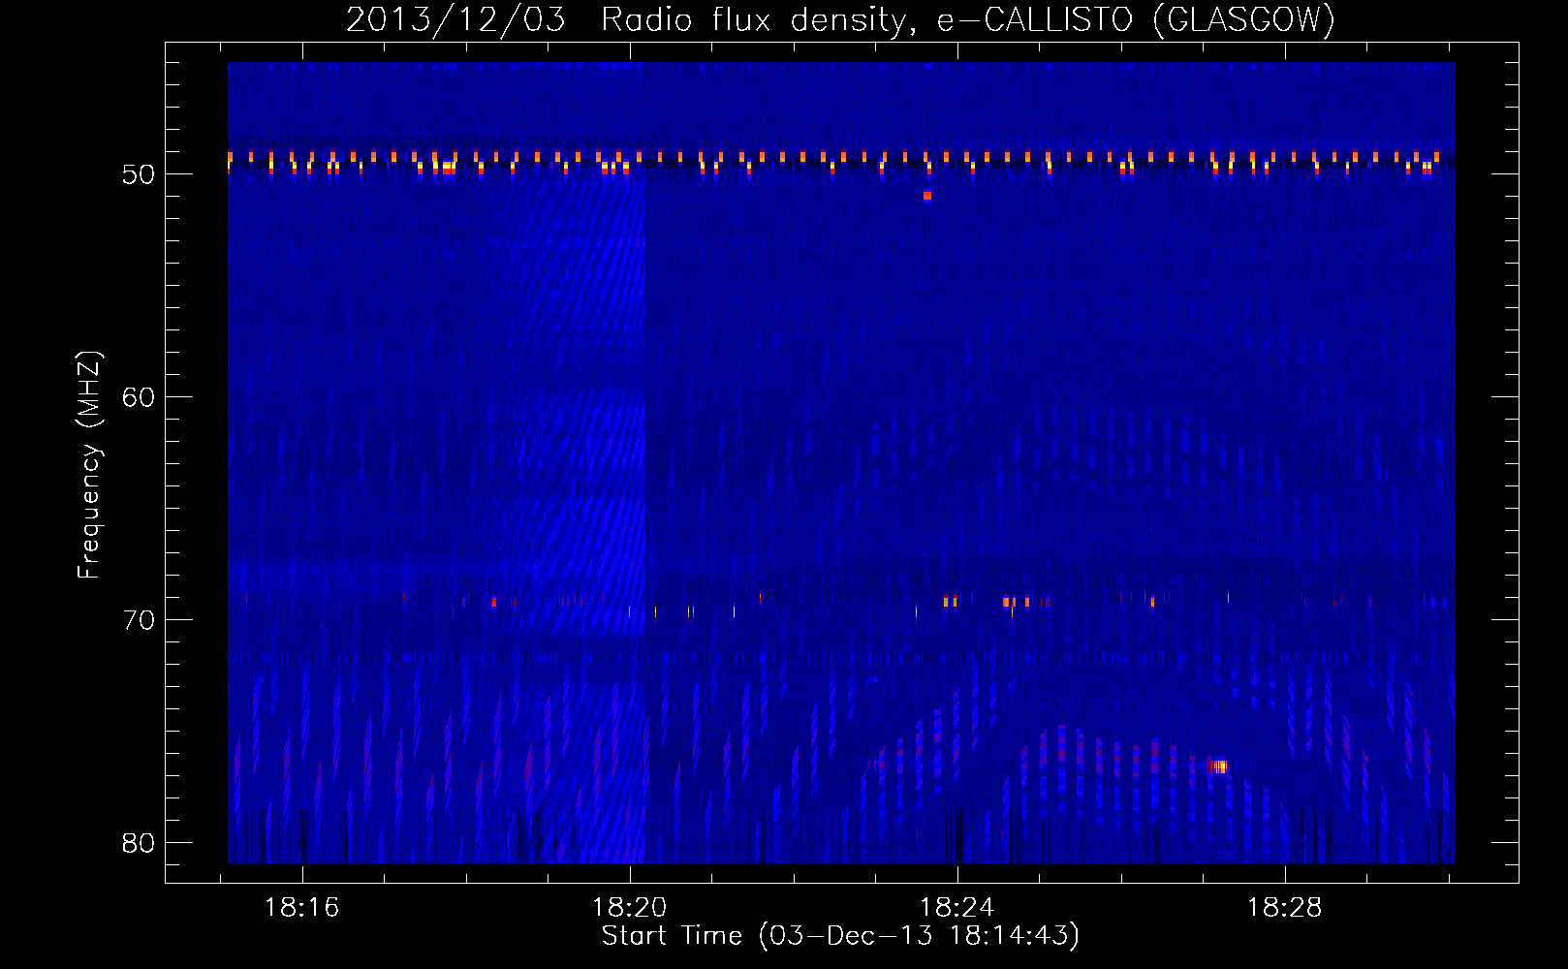1568x969 pixels.
Task: Click the 80 frequency tick label
Action: (139, 843)
